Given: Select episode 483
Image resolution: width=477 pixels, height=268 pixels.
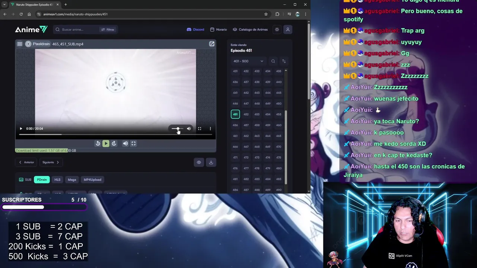Looking at the screenshot, I should point(257,179).
